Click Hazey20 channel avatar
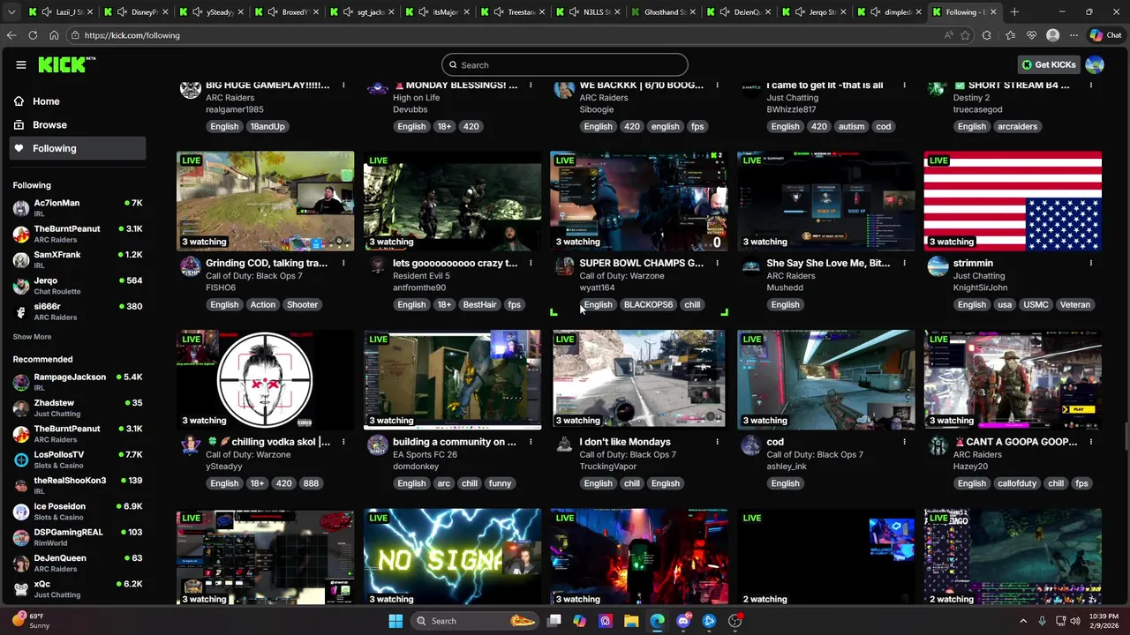 click(938, 445)
